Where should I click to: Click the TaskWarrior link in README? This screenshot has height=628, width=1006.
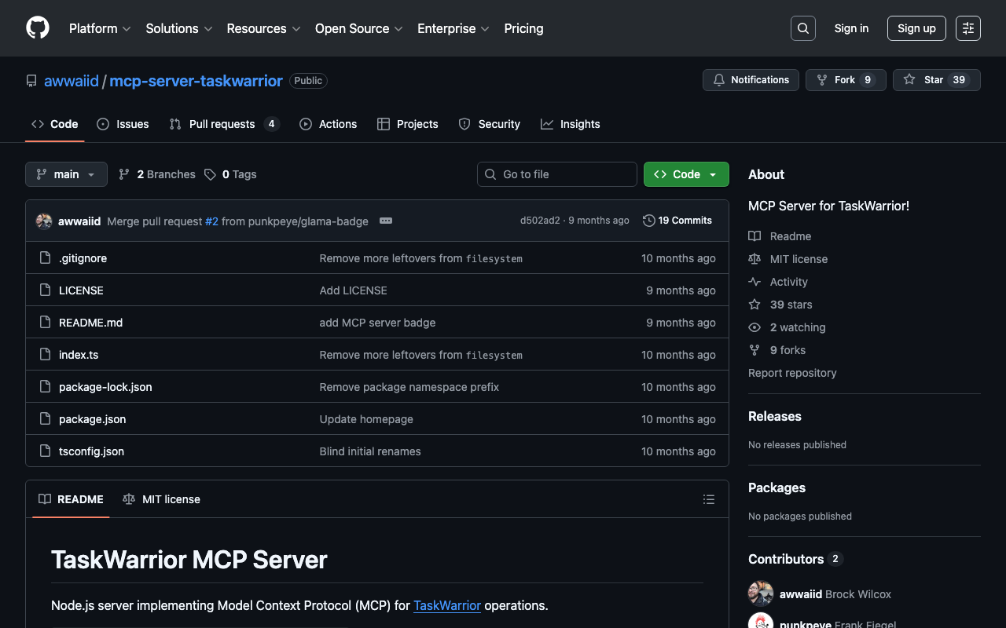pos(446,605)
